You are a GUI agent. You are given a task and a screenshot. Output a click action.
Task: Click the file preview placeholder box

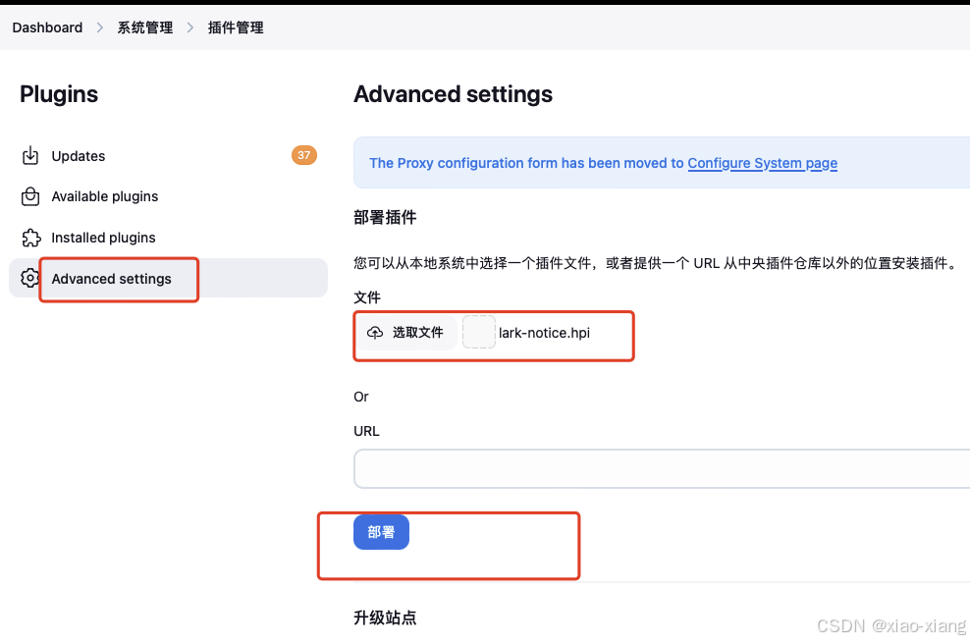tap(479, 332)
